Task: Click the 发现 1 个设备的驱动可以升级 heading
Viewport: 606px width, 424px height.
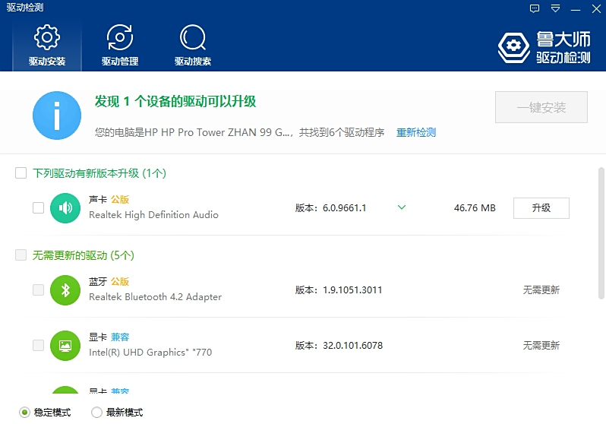Action: click(x=175, y=101)
